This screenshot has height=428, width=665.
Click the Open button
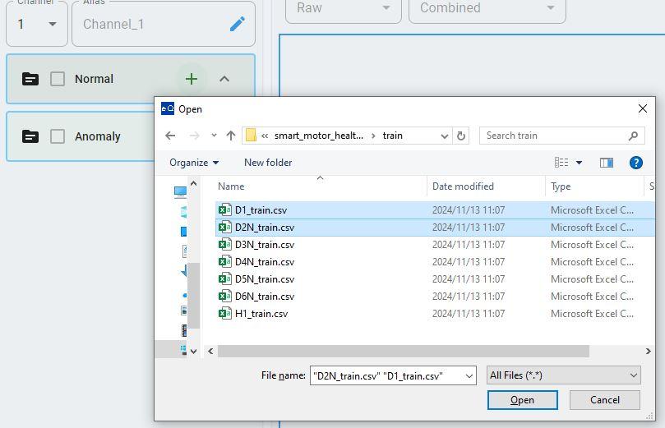pyautogui.click(x=522, y=400)
